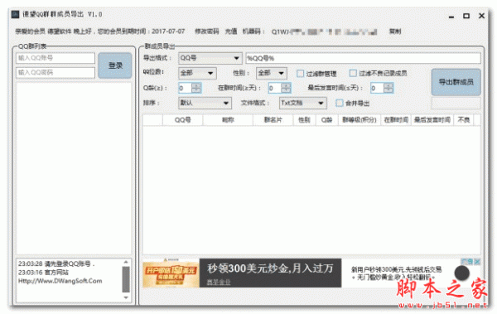Viewport: 497px width, 314px height.
Task: Click 导出群成员 button
Action: pos(456,82)
